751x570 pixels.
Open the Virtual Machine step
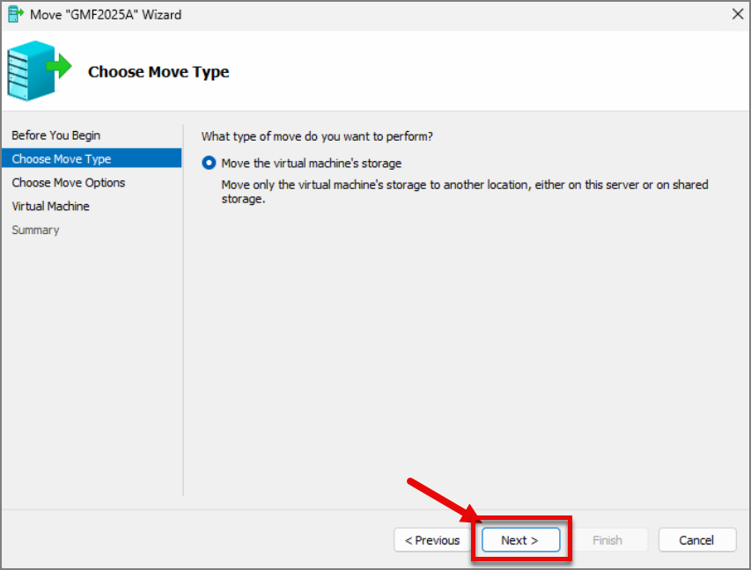[x=51, y=206]
